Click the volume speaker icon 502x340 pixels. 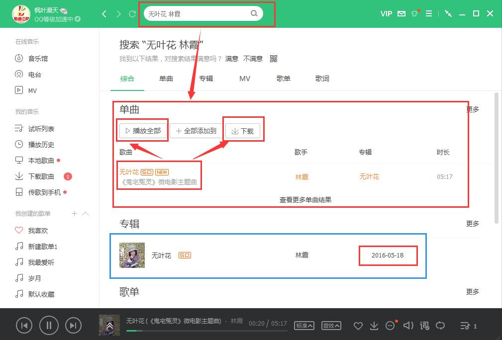(x=408, y=326)
